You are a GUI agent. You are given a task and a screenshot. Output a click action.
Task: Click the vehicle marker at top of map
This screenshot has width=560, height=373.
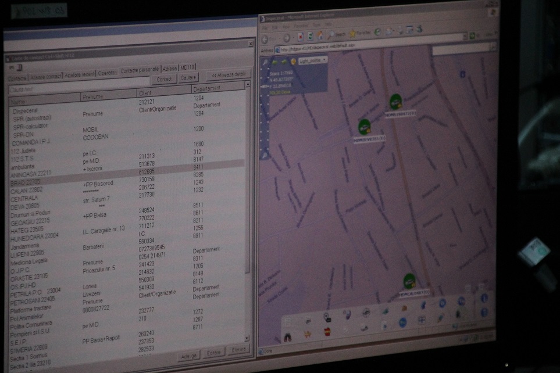[396, 102]
